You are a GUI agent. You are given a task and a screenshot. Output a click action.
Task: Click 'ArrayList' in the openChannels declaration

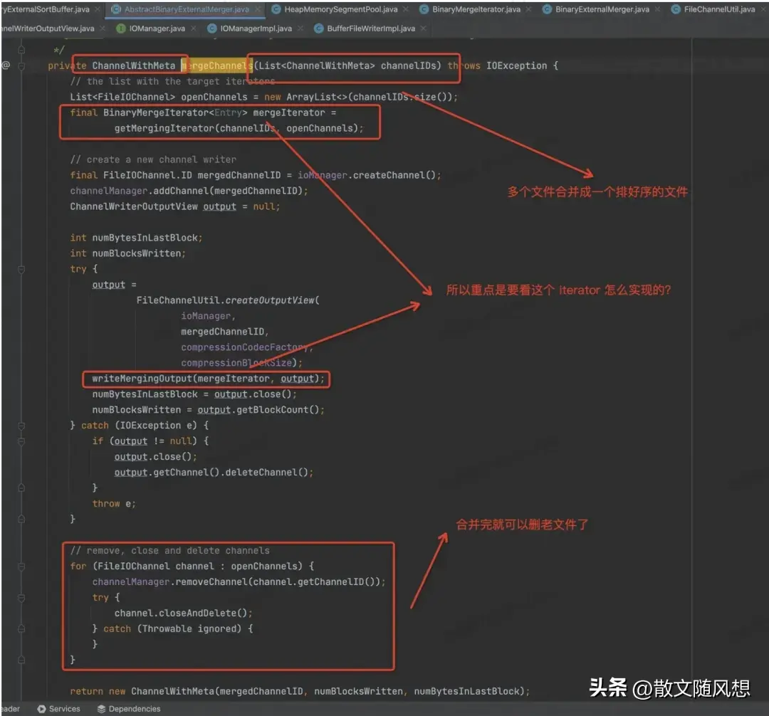[x=311, y=97]
